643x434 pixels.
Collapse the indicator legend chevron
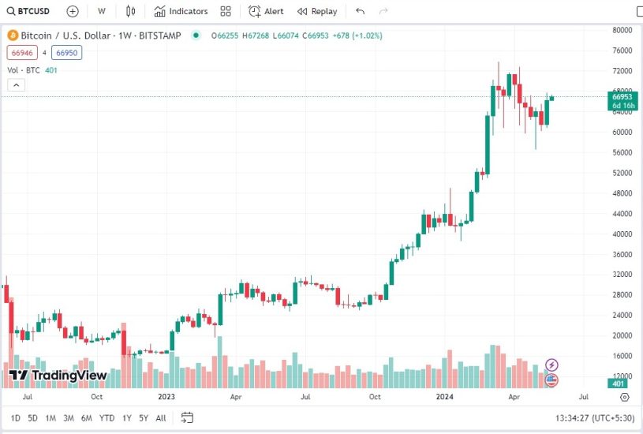tap(14, 84)
